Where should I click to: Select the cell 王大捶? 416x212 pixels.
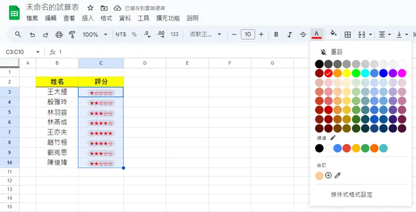[x=57, y=92]
